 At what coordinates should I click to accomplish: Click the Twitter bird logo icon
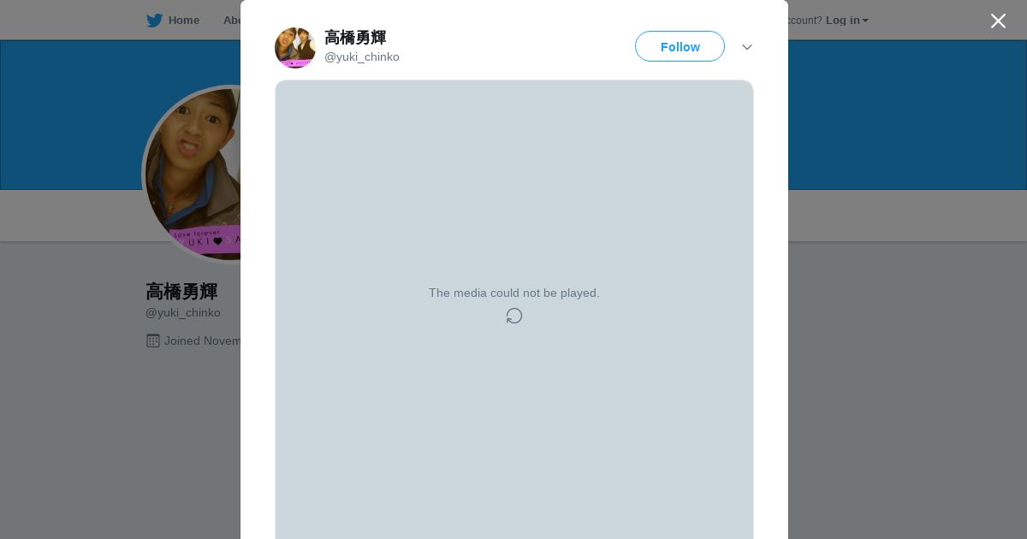click(154, 21)
